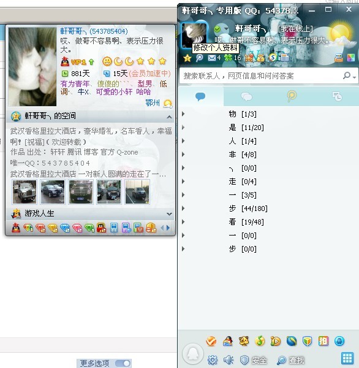Collapse the 軒哥哥 的空间 section

(169, 117)
